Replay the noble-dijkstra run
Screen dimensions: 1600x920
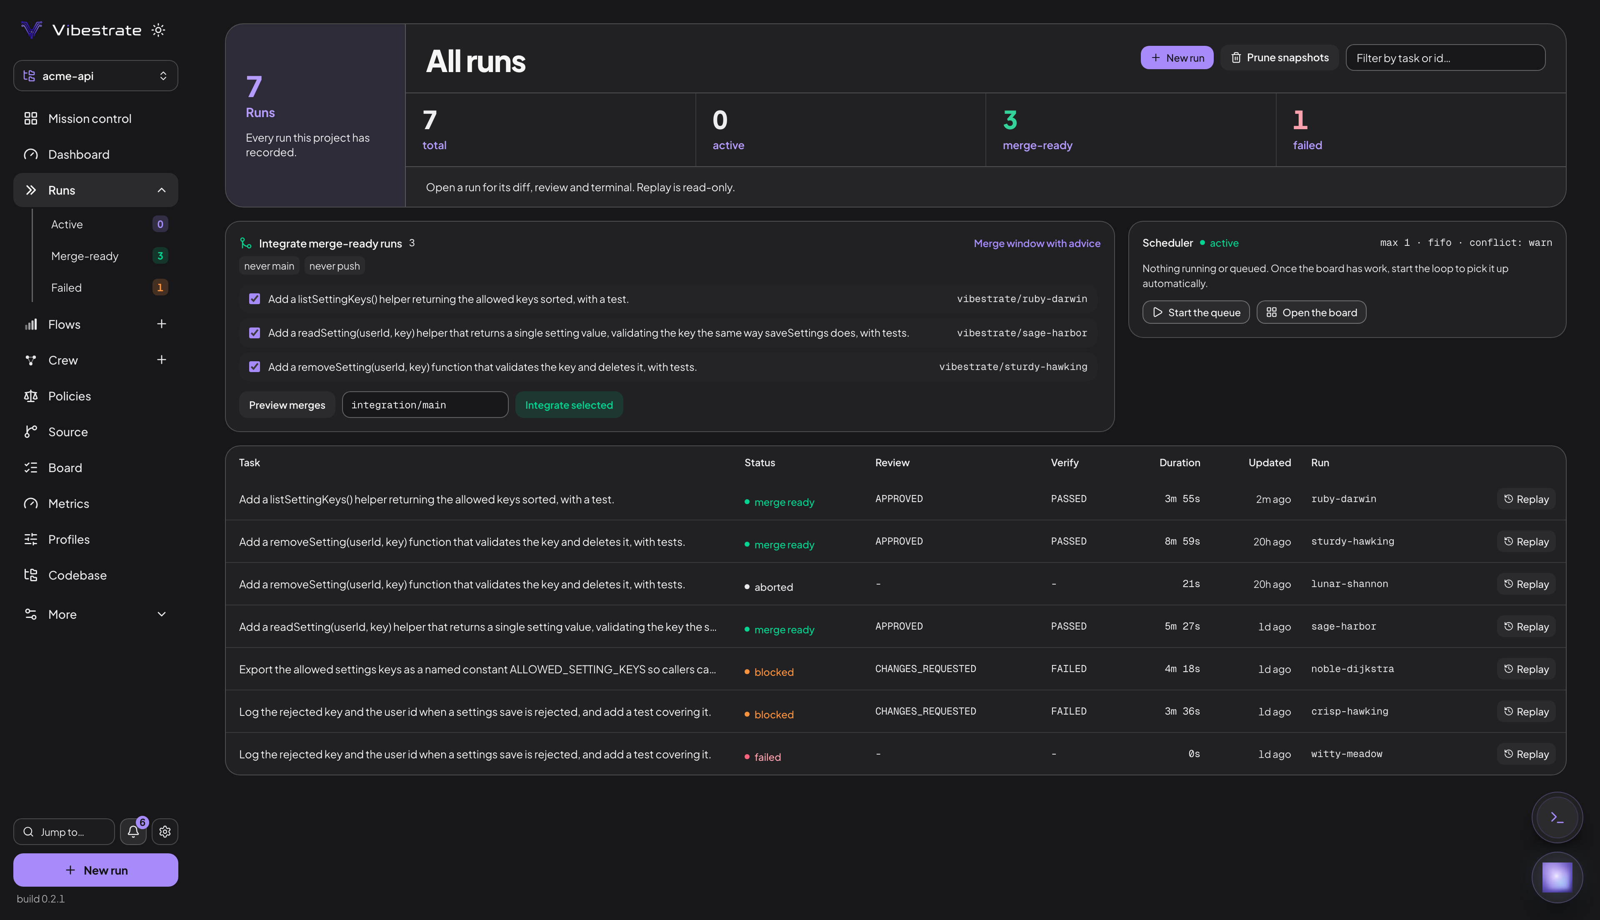tap(1526, 669)
